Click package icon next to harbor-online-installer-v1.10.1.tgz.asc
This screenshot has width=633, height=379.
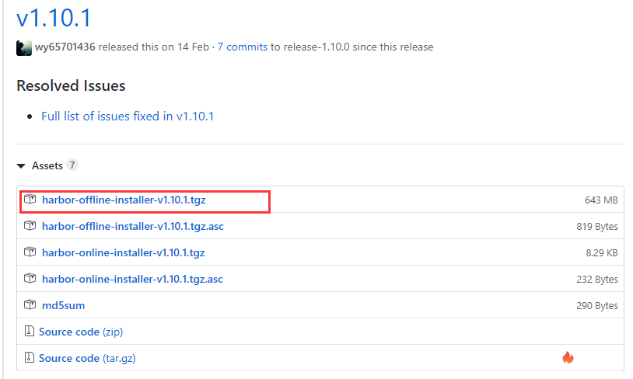(30, 279)
